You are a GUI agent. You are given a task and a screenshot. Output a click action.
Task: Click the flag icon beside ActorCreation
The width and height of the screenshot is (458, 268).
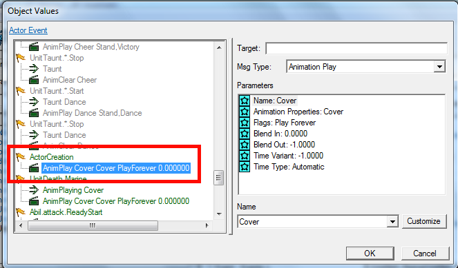click(21, 157)
